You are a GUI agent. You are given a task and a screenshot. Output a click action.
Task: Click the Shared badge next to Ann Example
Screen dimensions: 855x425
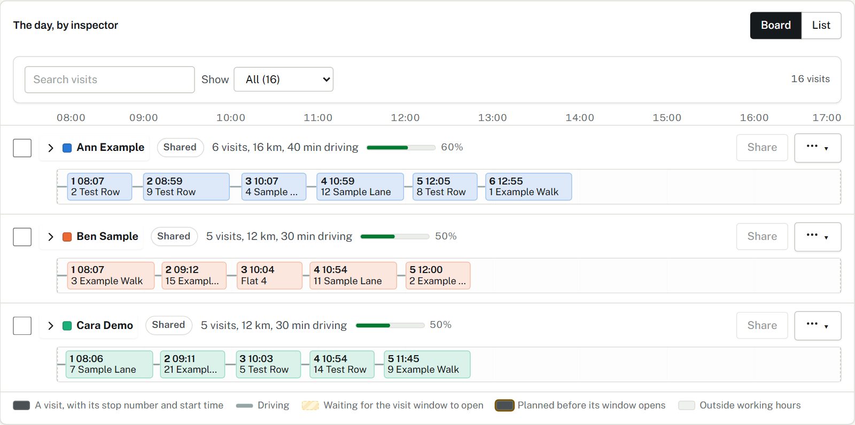tap(180, 147)
